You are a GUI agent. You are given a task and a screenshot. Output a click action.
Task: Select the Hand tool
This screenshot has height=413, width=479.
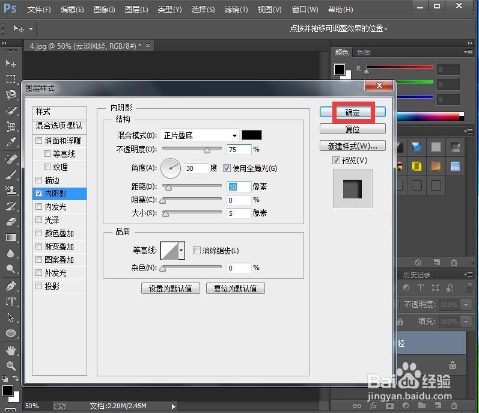coord(11,350)
